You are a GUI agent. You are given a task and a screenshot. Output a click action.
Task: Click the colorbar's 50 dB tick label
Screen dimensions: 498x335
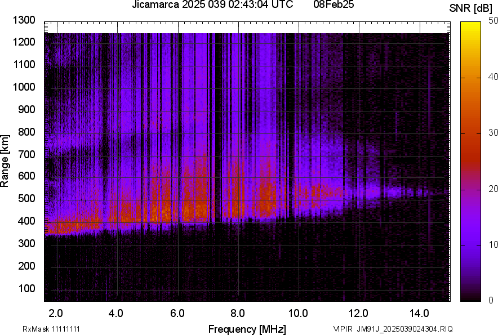pos(493,21)
